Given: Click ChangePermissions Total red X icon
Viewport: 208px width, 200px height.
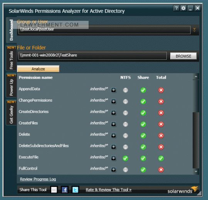Looking at the screenshot, I should point(161,101).
